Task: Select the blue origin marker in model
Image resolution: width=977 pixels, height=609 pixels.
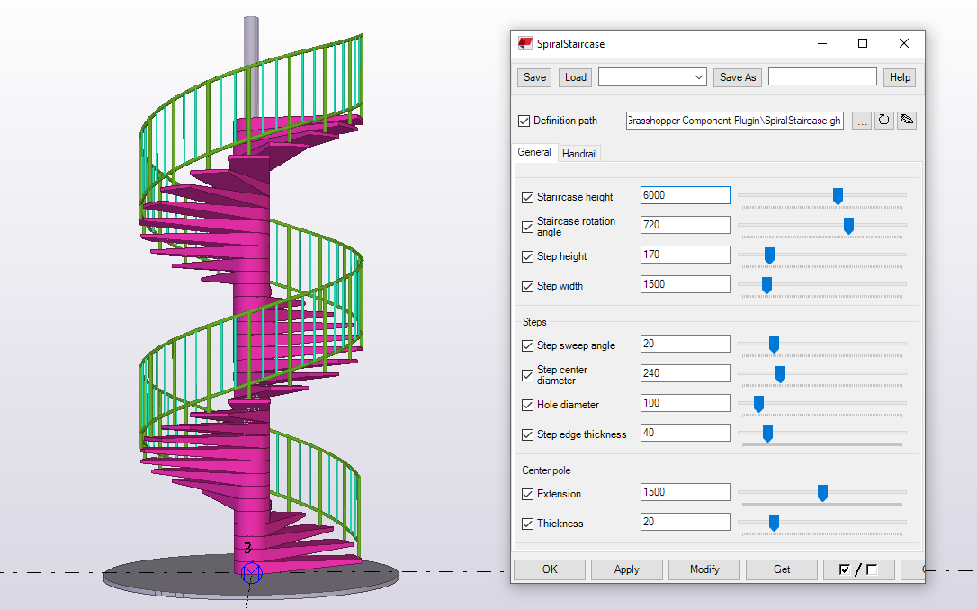Action: coord(251,572)
